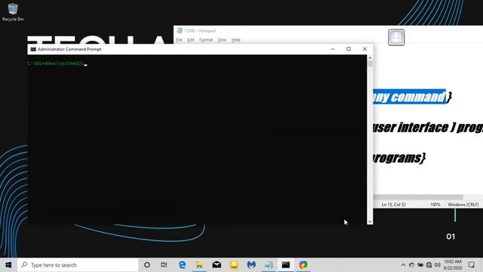483x272 pixels.
Task: Open Cortana circle icon on taskbar
Action: 147,265
